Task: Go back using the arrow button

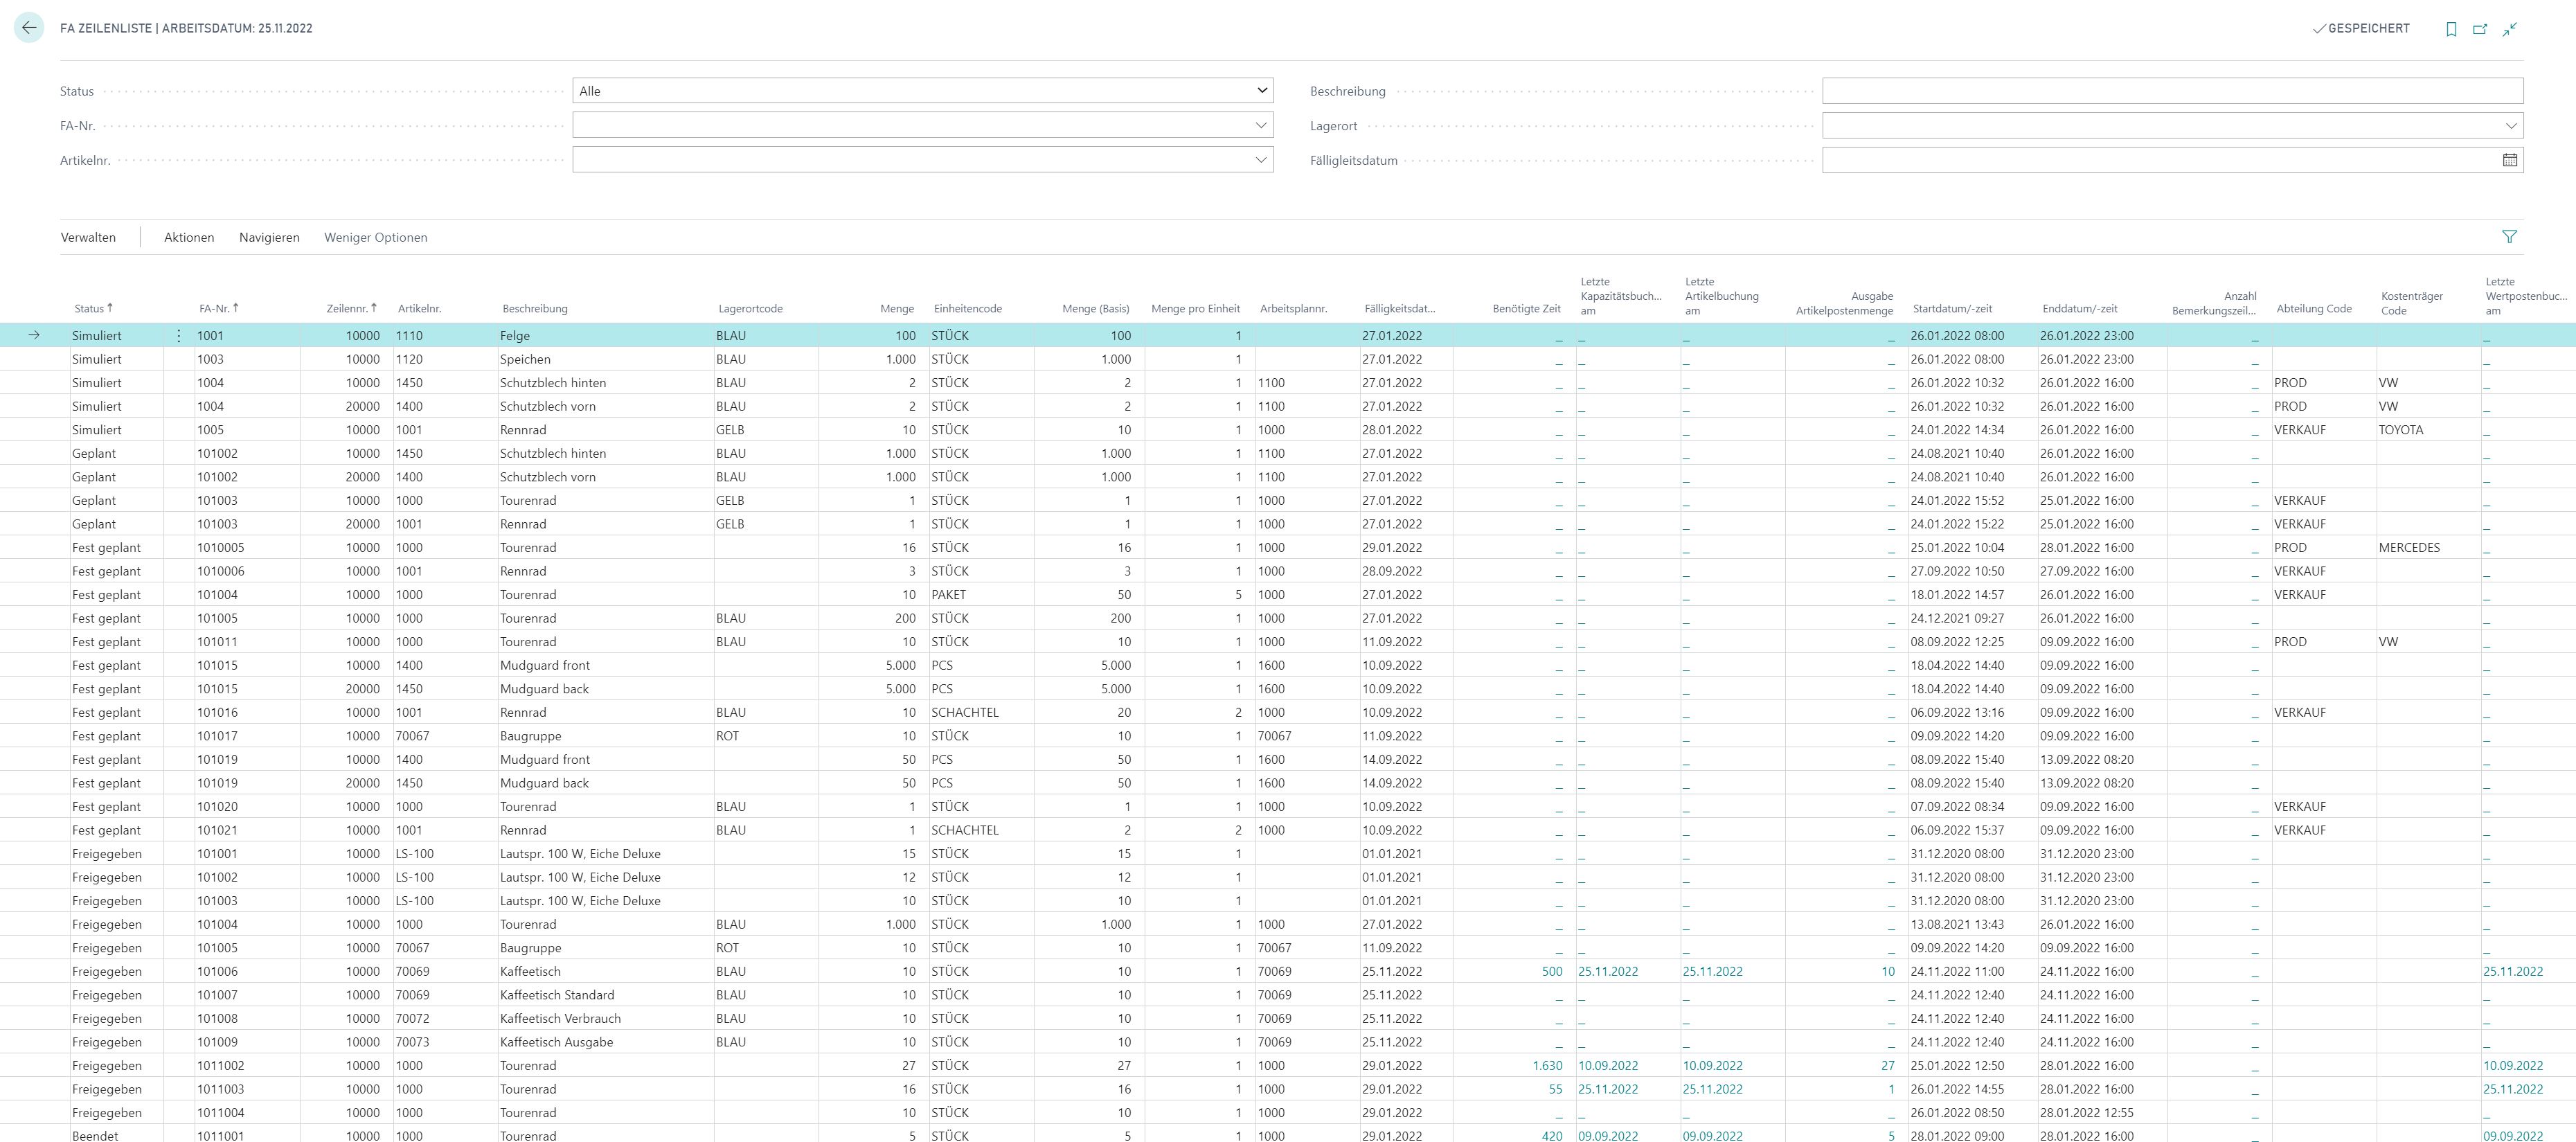Action: coord(29,28)
